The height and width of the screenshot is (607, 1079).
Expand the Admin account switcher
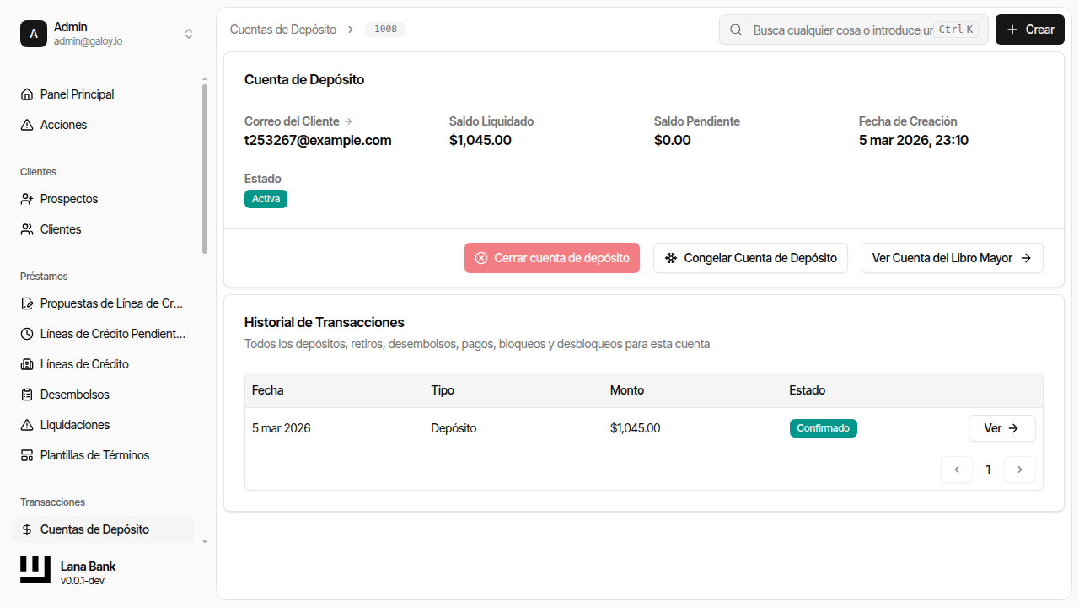189,34
